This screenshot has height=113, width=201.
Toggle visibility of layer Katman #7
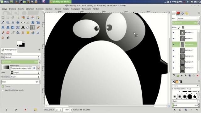coord(174,50)
